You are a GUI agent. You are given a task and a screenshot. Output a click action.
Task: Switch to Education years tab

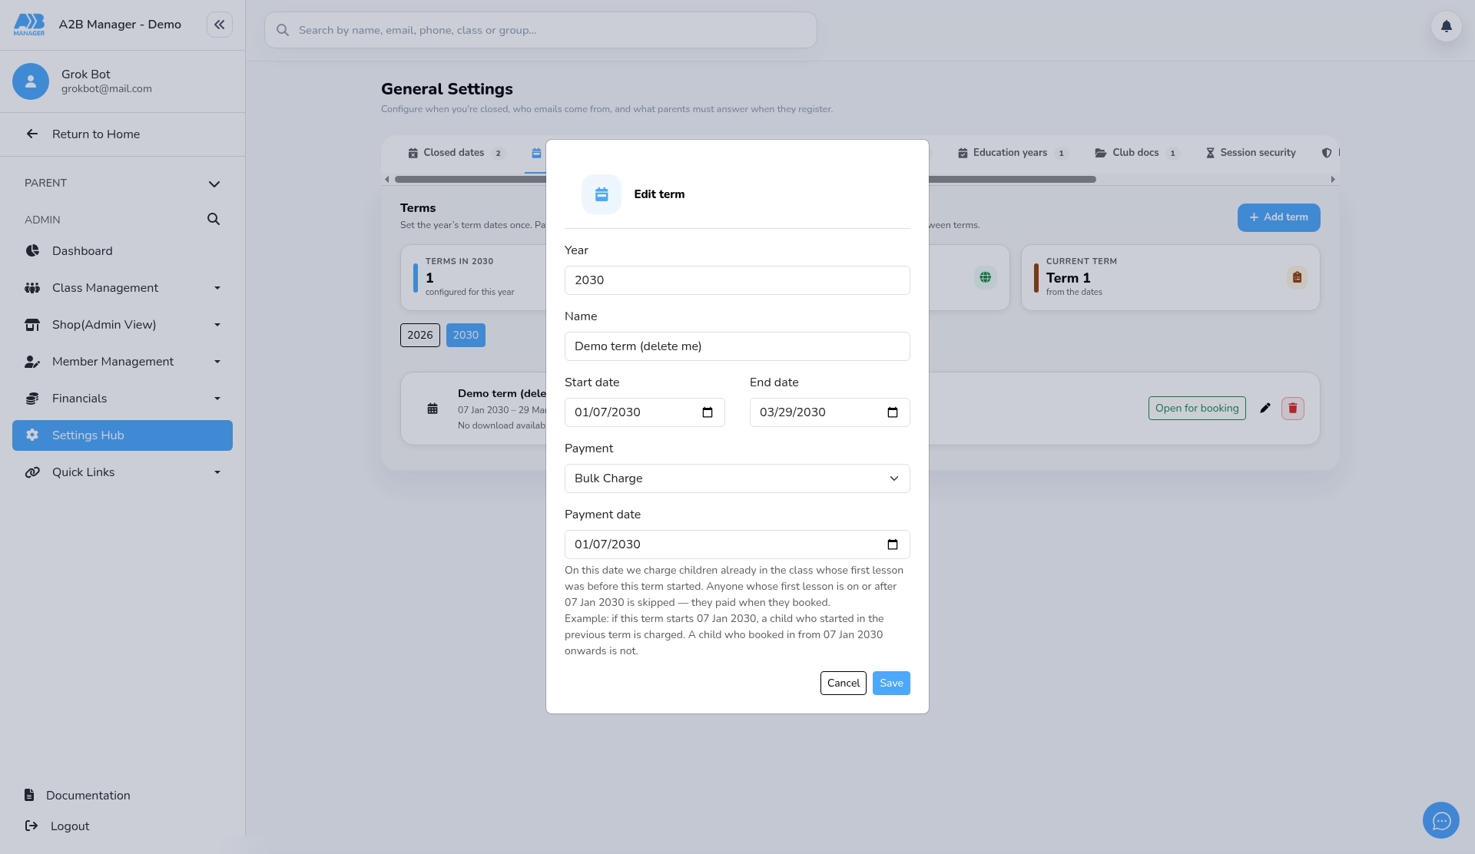pyautogui.click(x=1012, y=153)
